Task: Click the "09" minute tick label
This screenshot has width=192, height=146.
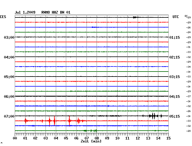Action: [107, 138]
